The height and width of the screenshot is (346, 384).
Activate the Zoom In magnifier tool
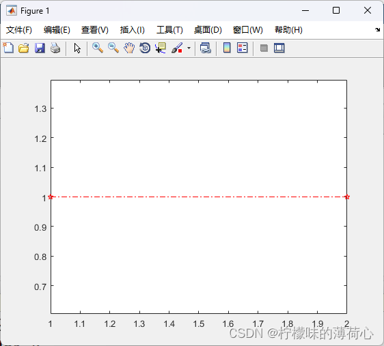[98, 48]
